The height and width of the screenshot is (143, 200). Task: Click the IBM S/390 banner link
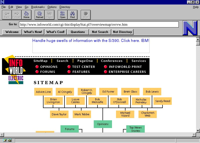[91, 41]
